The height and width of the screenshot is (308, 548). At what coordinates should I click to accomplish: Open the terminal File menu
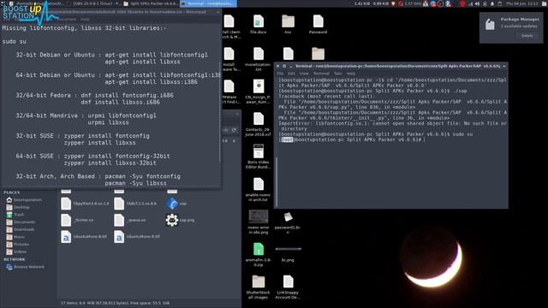pyautogui.click(x=280, y=74)
